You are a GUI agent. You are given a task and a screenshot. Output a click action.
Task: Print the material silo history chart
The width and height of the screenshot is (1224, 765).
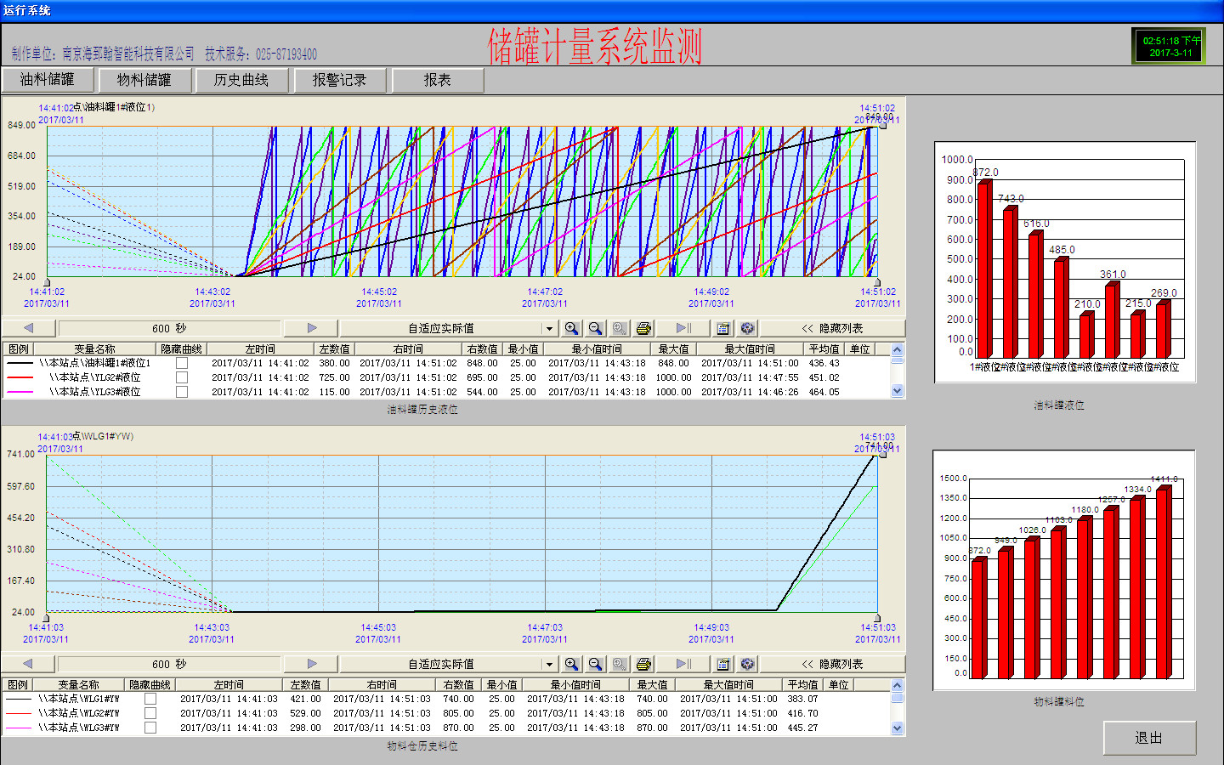pos(643,664)
